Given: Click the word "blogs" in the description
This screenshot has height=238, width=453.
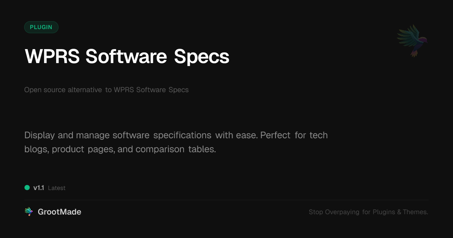Looking at the screenshot, I should pyautogui.click(x=36, y=149).
